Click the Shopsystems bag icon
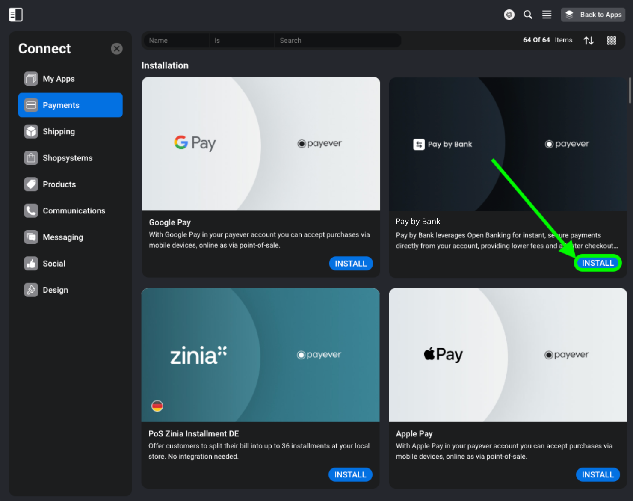This screenshot has width=633, height=501. click(31, 158)
